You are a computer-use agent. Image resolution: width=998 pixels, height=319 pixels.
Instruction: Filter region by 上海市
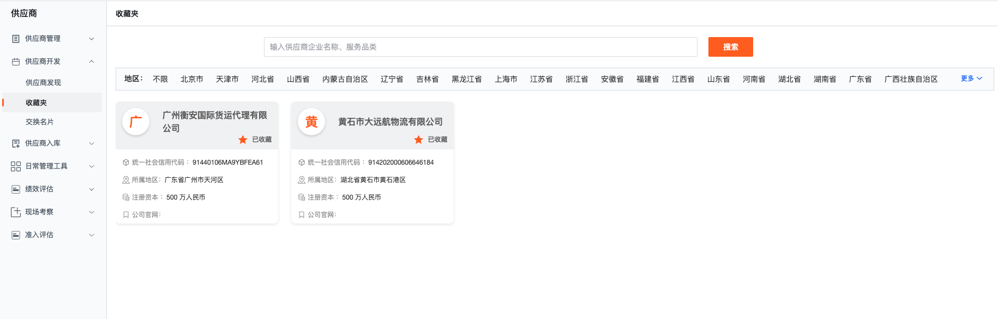click(506, 79)
